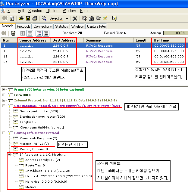Select the Source port: router (520) field

[x=39, y=111]
